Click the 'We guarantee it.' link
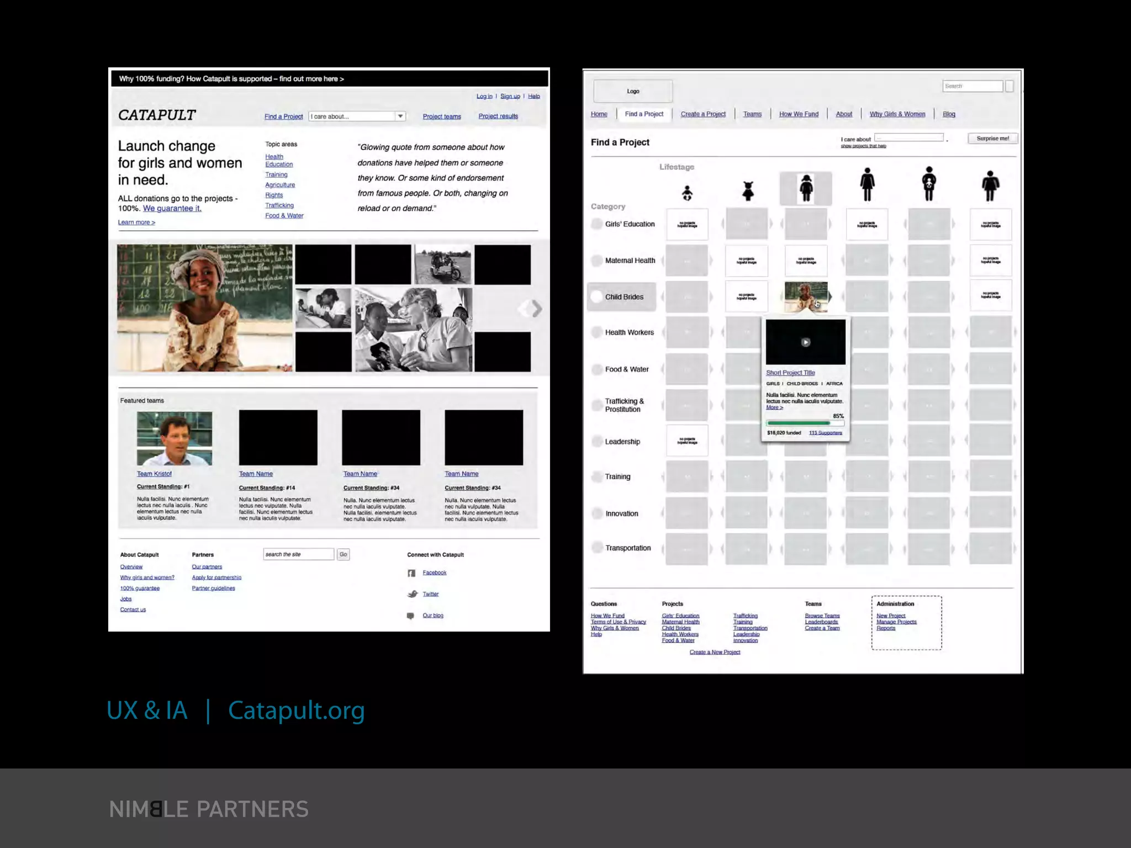Viewport: 1131px width, 848px height. click(172, 209)
